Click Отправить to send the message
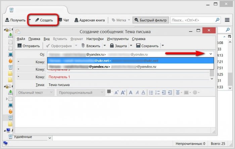Screen dimensions: 235x149 29,46
